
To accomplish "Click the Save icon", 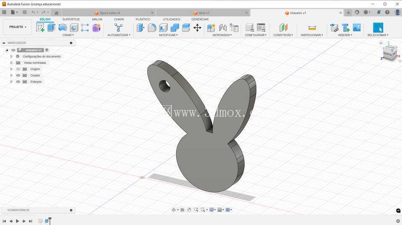I will click(x=25, y=12).
